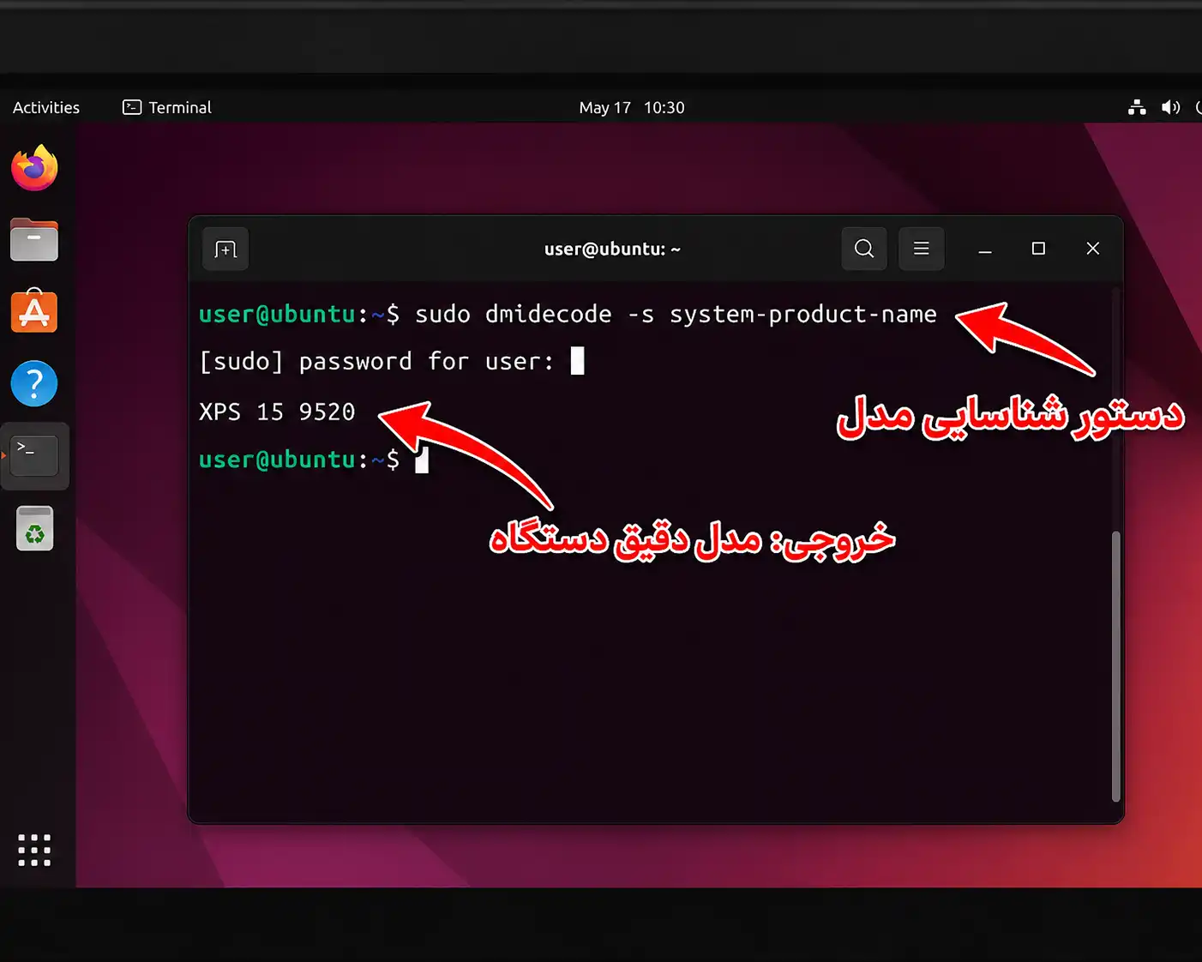Click the user@ubuntu: ~ window title
The height and width of the screenshot is (962, 1202).
tap(612, 249)
